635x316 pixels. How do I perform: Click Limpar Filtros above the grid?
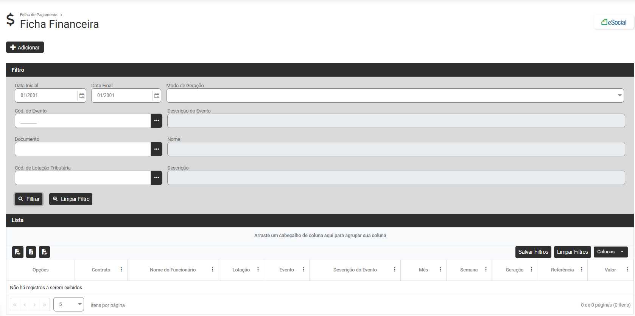point(573,252)
